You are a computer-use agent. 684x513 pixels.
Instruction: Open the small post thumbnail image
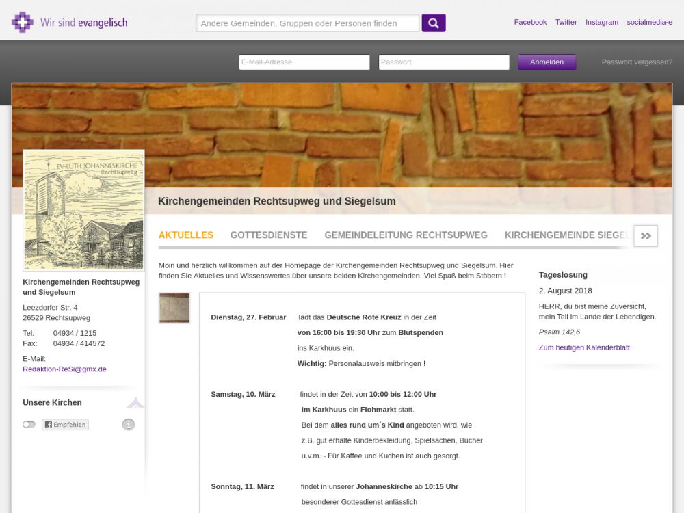[x=174, y=308]
